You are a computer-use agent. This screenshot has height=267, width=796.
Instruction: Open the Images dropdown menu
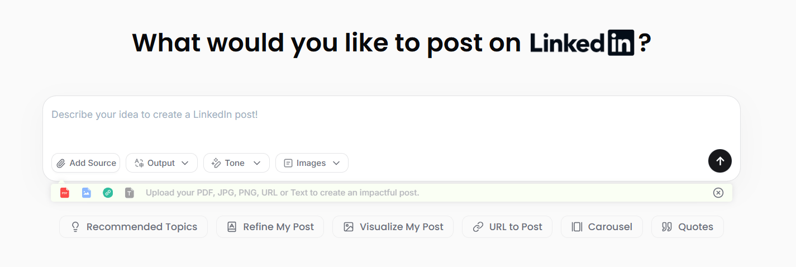coord(312,163)
